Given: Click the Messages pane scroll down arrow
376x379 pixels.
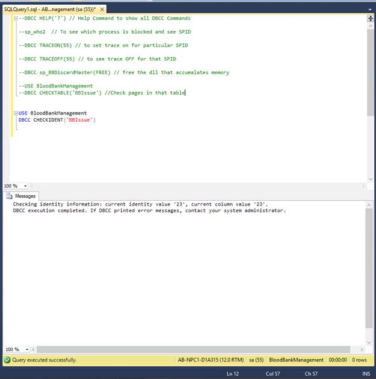Looking at the screenshot, I should [369, 342].
